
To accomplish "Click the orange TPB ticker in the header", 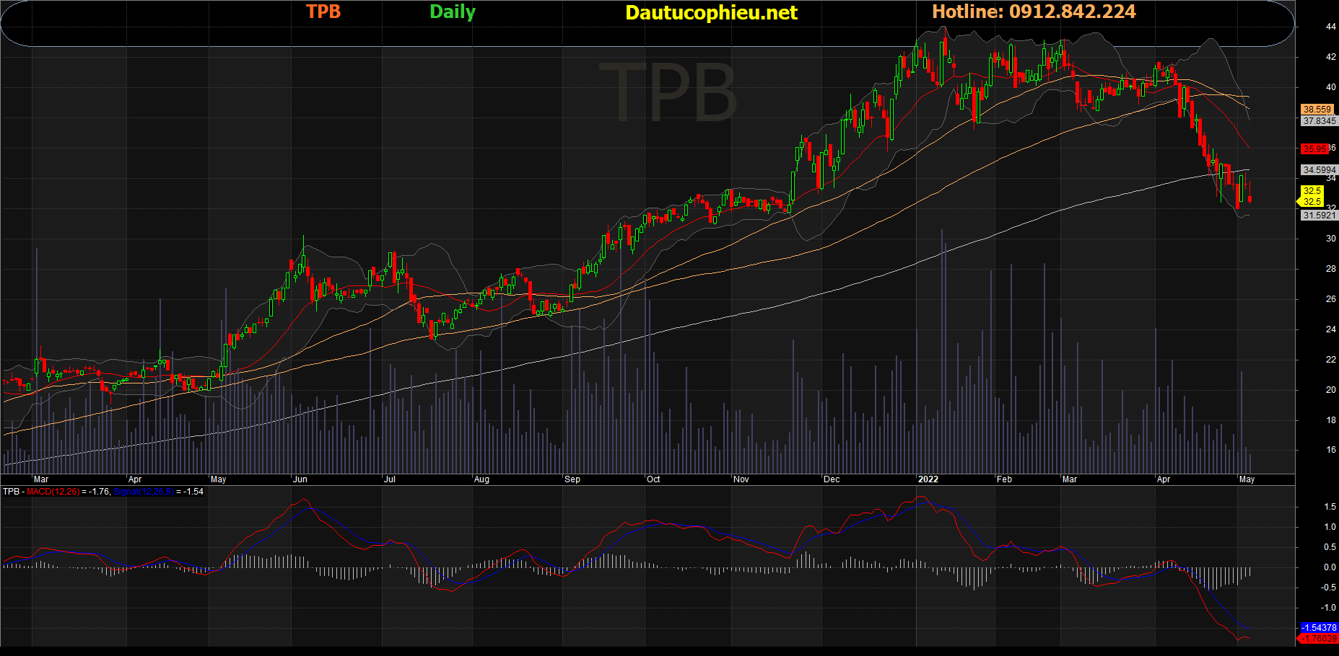I will click(323, 12).
